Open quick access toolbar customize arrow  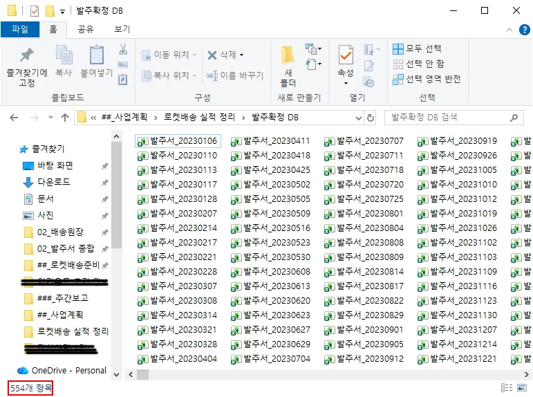tap(62, 12)
